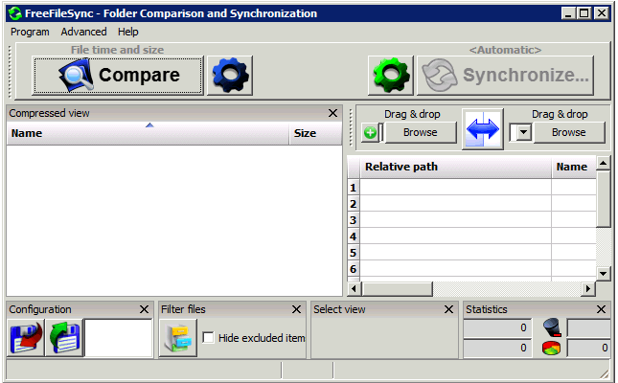The image size is (618, 383).
Task: Click the vertical scrollbar down arrow
Action: (x=604, y=273)
